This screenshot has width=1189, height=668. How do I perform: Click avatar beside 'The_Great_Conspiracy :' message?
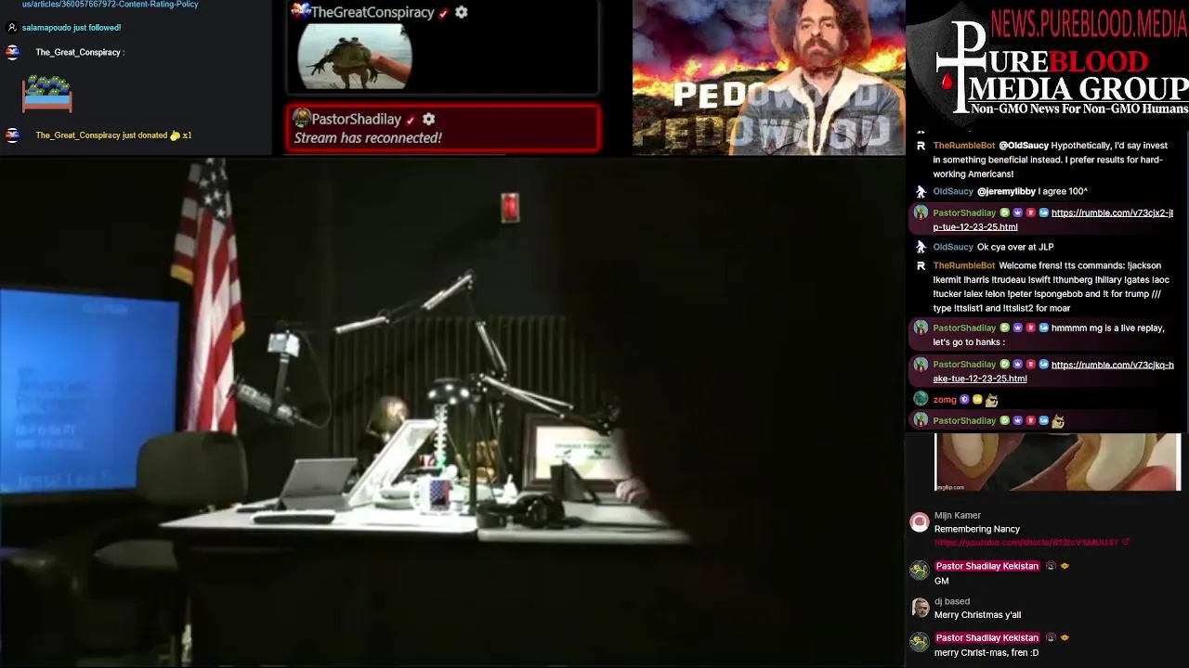12,52
